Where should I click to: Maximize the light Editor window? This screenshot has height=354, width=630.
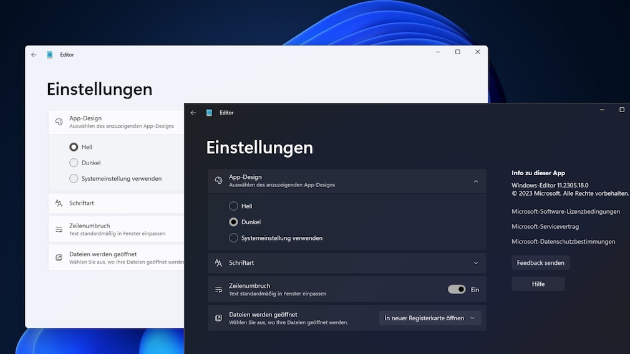pyautogui.click(x=458, y=52)
